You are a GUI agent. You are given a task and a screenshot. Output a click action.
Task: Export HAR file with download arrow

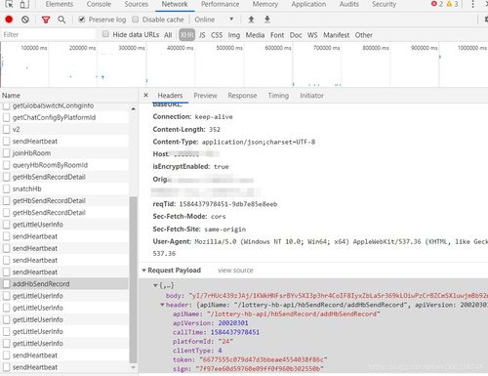[267, 20]
